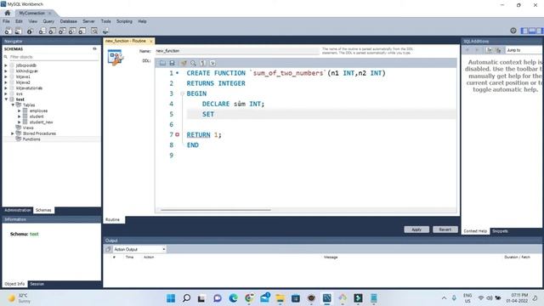The height and width of the screenshot is (306, 544).
Task: Switch to the Session tab
Action: pyautogui.click(x=37, y=284)
